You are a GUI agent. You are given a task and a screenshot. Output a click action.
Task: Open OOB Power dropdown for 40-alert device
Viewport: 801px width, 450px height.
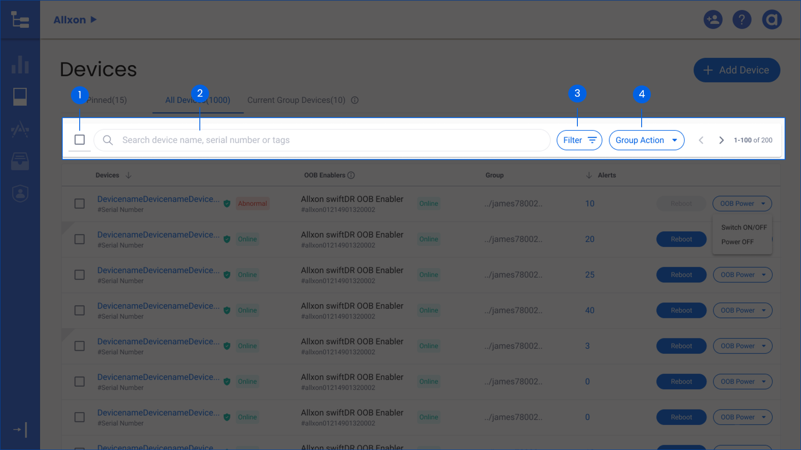pos(743,310)
